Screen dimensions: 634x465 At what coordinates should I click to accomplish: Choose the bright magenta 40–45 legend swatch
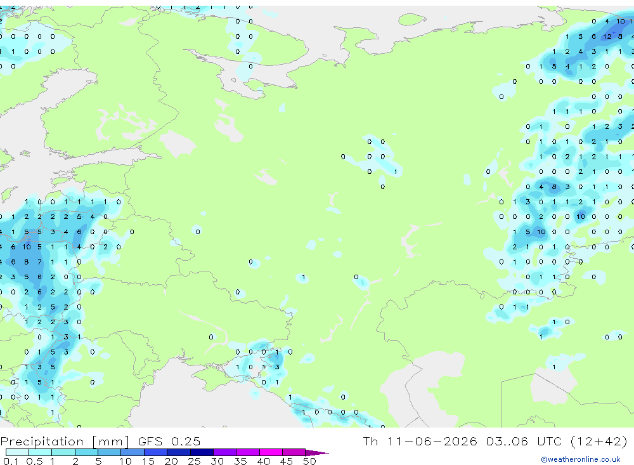pyautogui.click(x=271, y=452)
